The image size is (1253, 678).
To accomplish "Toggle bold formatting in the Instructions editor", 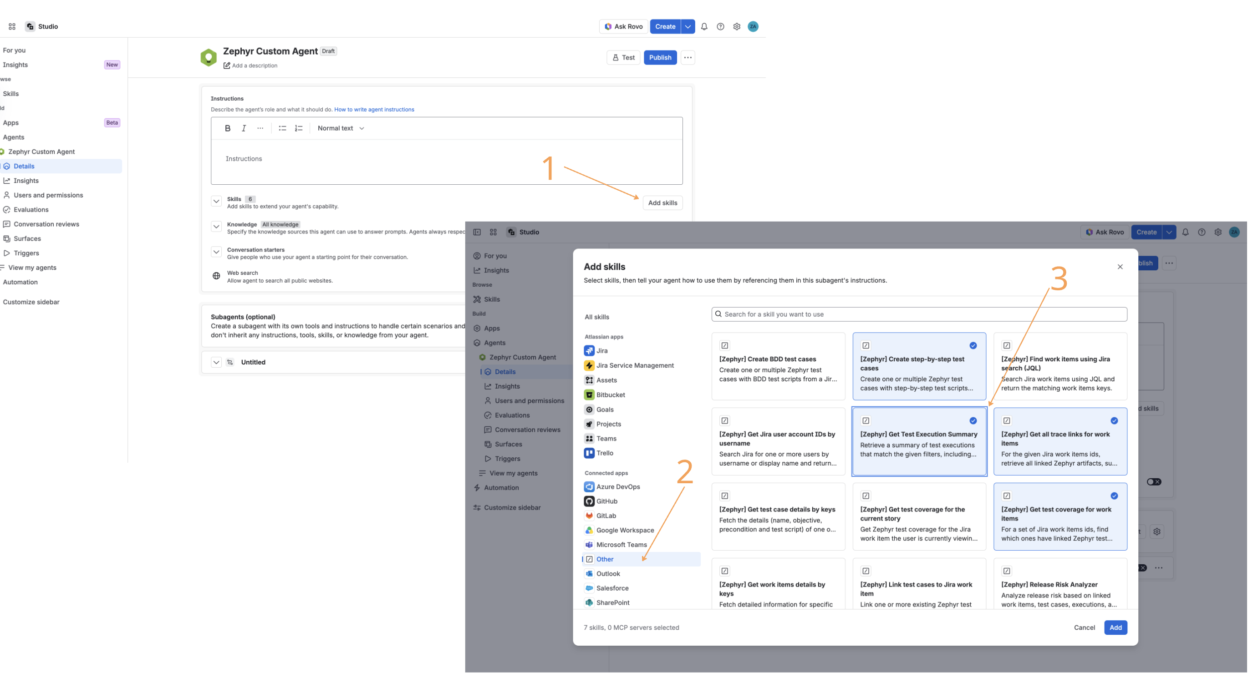I will pyautogui.click(x=228, y=128).
